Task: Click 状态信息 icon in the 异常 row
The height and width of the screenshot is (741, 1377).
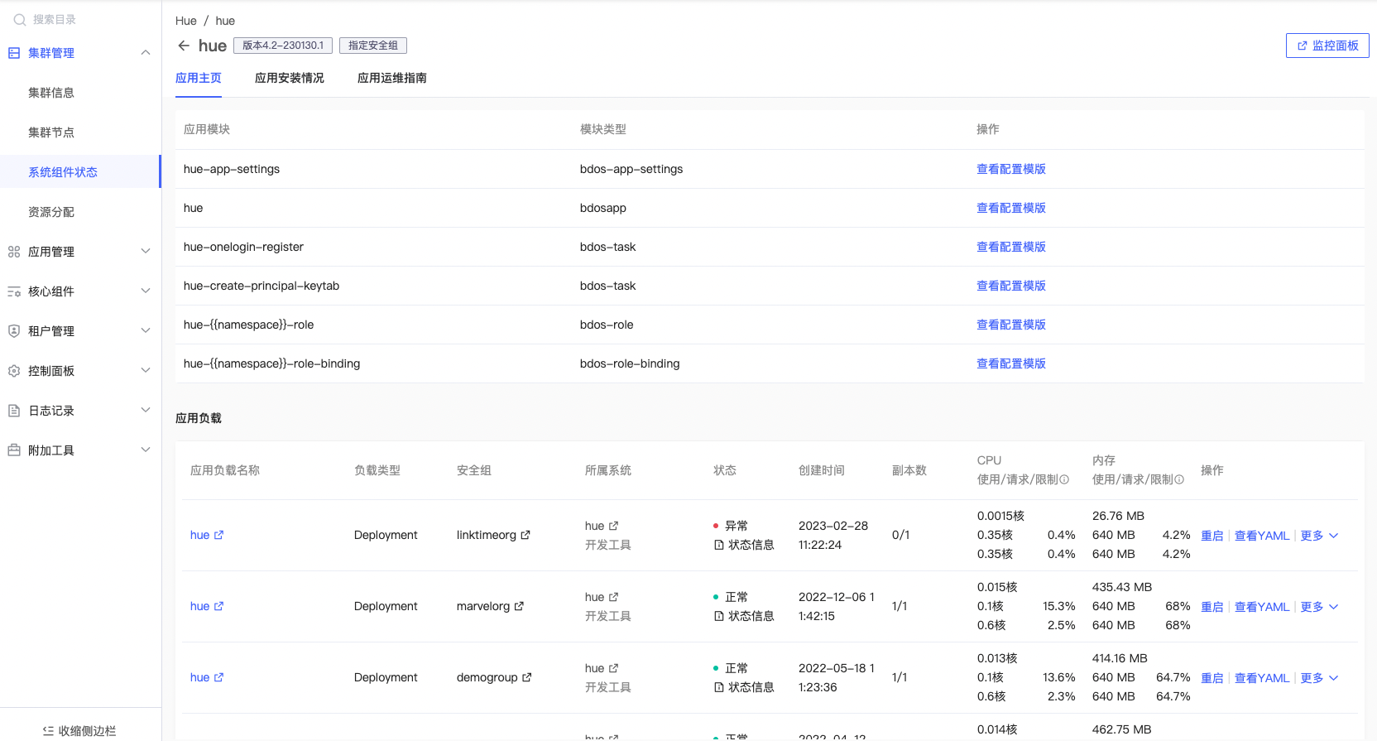Action: (719, 545)
